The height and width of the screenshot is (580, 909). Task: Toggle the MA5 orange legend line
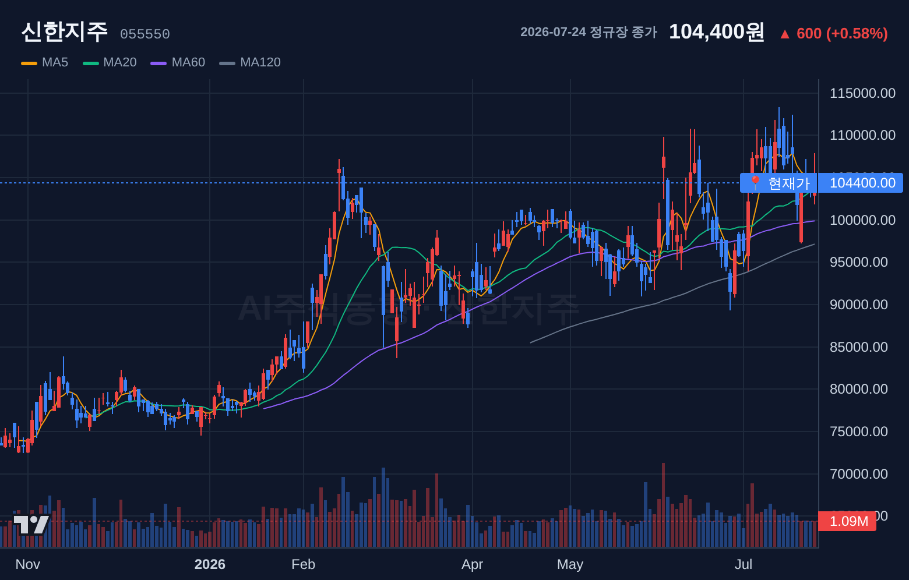coord(29,63)
